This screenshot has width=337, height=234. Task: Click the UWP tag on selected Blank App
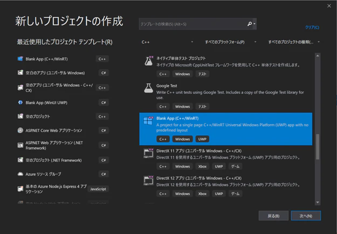pyautogui.click(x=202, y=139)
